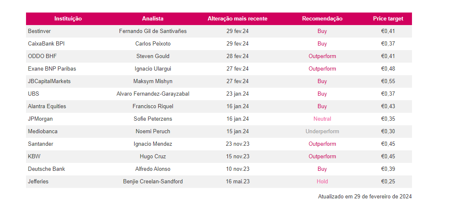Click the Outperform recommendation for ODDO BHF
451x213 pixels.
[x=322, y=56]
